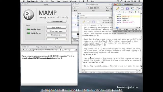
Task: Open File Path dropdown in php.ini window
Action: [x=105, y=22]
